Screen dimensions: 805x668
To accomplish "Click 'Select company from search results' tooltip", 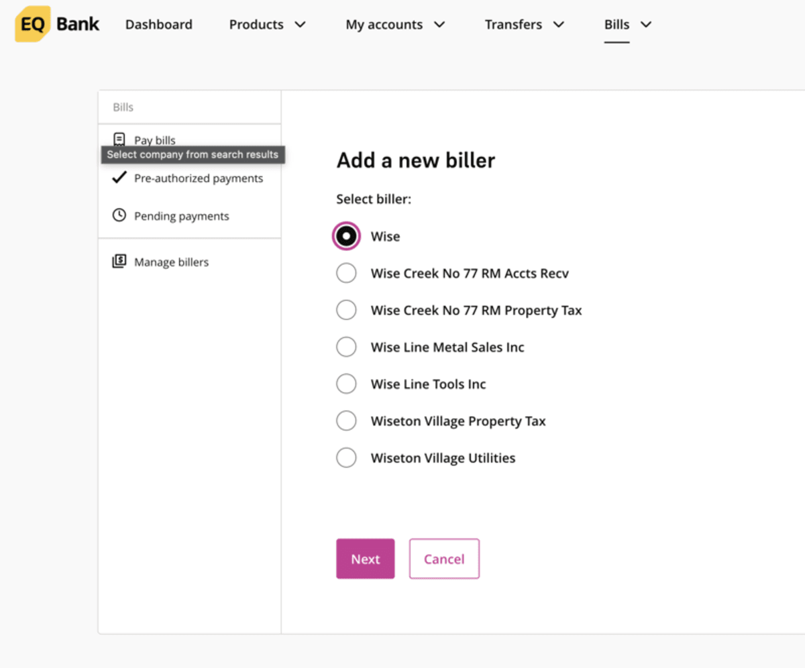I will (193, 154).
